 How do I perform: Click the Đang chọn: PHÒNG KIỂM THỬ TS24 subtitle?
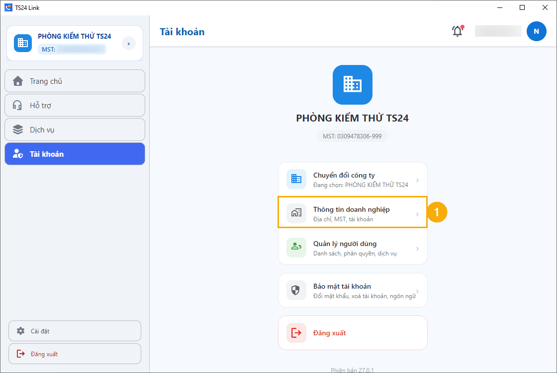click(x=361, y=185)
